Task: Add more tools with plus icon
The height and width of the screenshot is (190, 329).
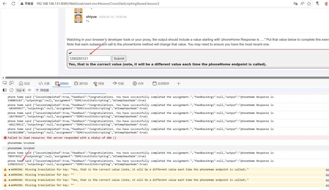Action: pyautogui.click(x=179, y=83)
